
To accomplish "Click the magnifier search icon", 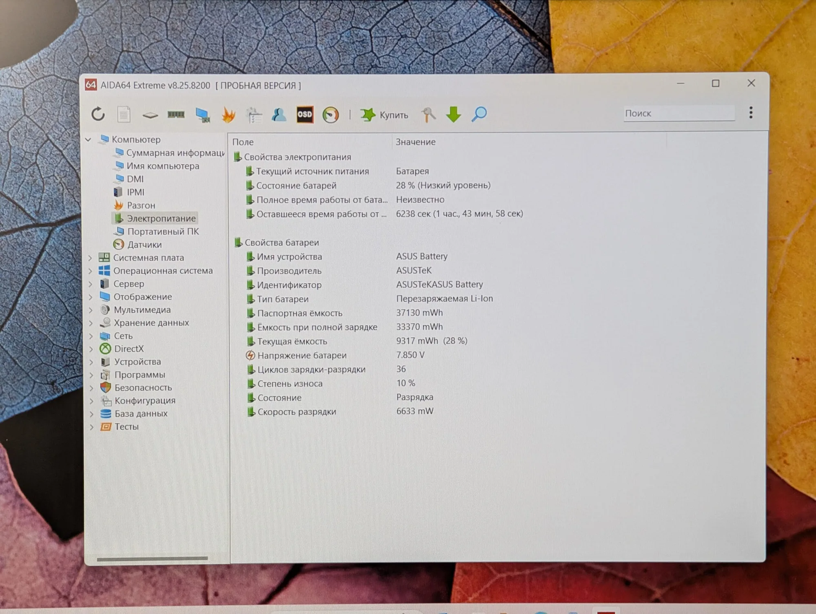I will point(479,114).
